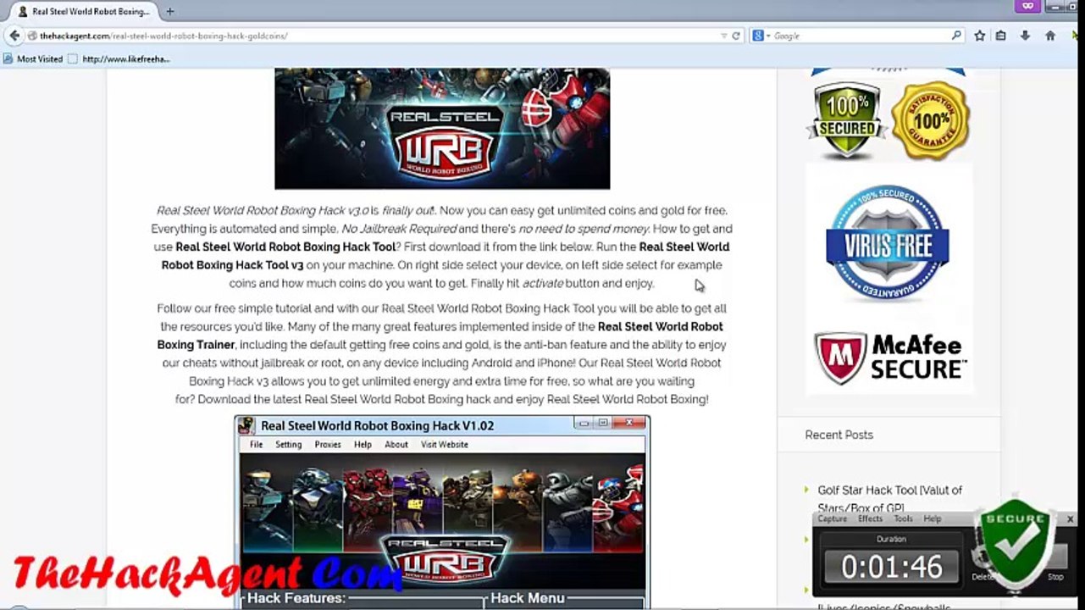Click the italic word "activate"

542,283
